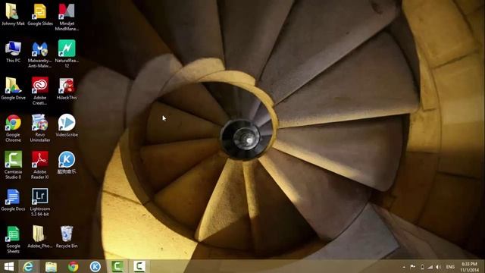Open the Windows Start button
Viewport: 485px width, 273px height.
(x=9, y=266)
